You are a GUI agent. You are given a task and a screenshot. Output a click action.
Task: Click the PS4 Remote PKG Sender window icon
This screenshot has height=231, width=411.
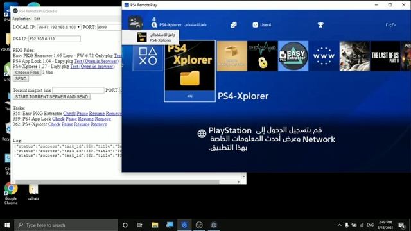(x=15, y=11)
